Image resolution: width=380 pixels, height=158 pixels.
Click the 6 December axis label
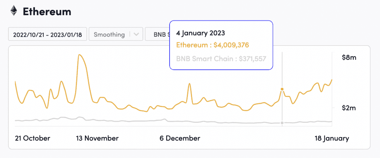(x=180, y=138)
